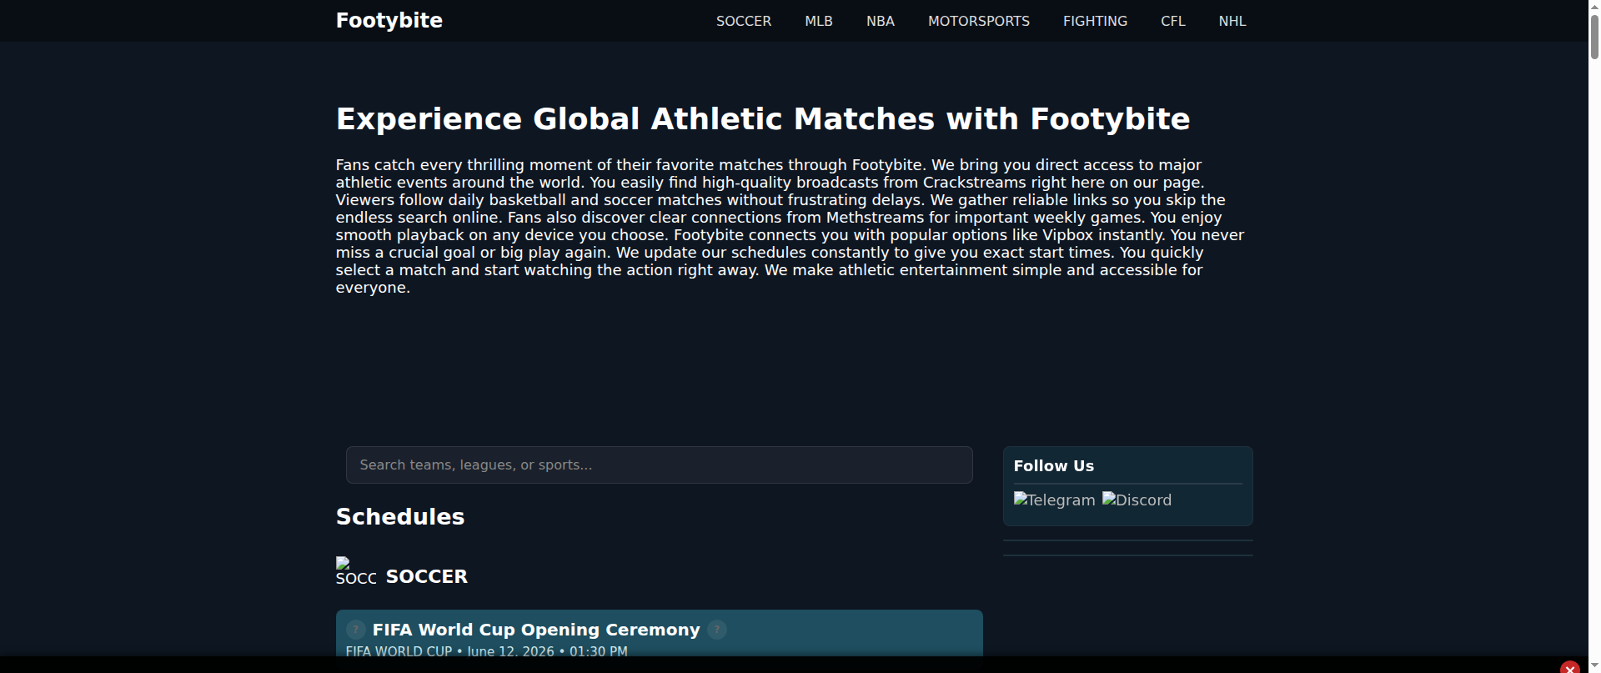1601x673 pixels.
Task: Click the question mark icon before FIFA title
Action: click(355, 630)
